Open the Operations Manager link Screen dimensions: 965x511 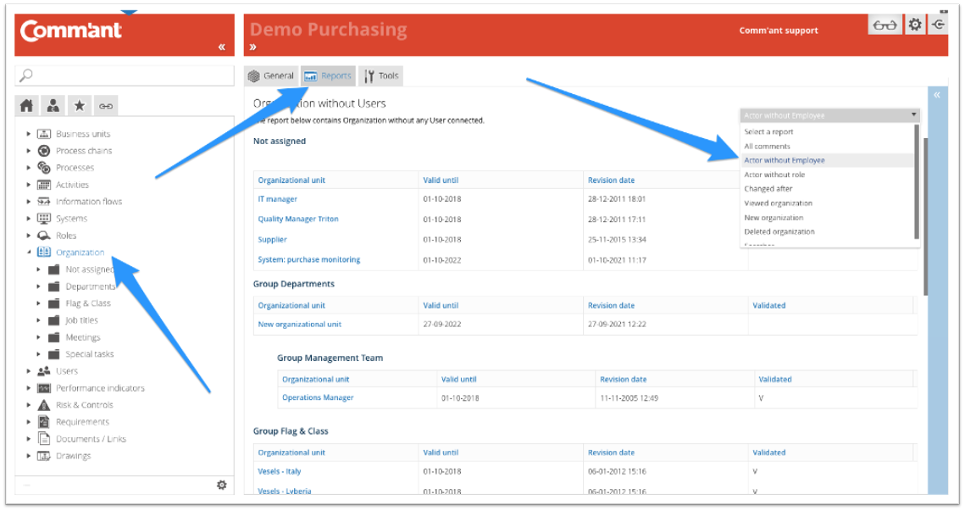coord(318,397)
